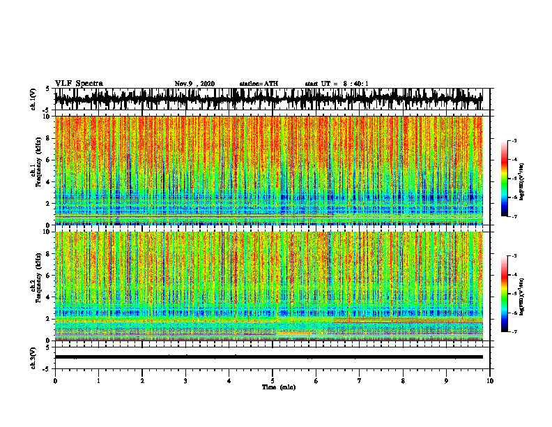
Task: Click the ch.2 "Frequency (kHz)" axis label
Action: pyautogui.click(x=39, y=278)
